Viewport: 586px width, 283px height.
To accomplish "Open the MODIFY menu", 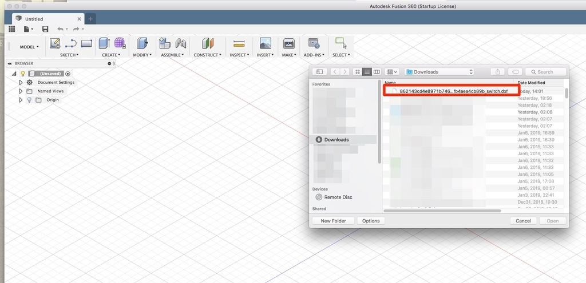I will coord(142,55).
